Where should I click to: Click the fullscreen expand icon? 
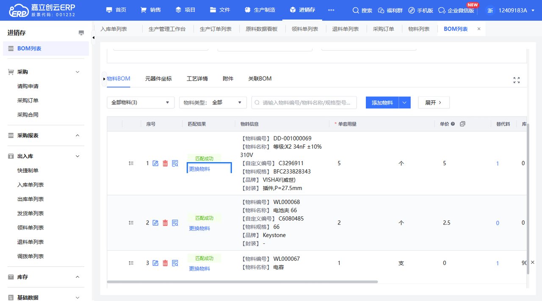tap(517, 80)
